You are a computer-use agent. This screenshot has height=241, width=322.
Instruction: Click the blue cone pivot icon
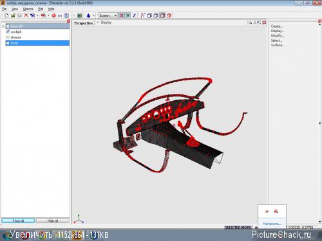point(88,15)
